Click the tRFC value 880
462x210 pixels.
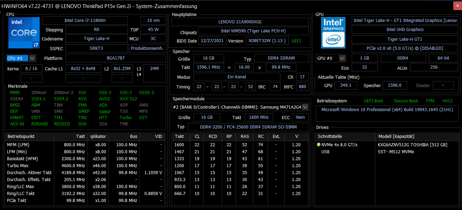click(302, 87)
